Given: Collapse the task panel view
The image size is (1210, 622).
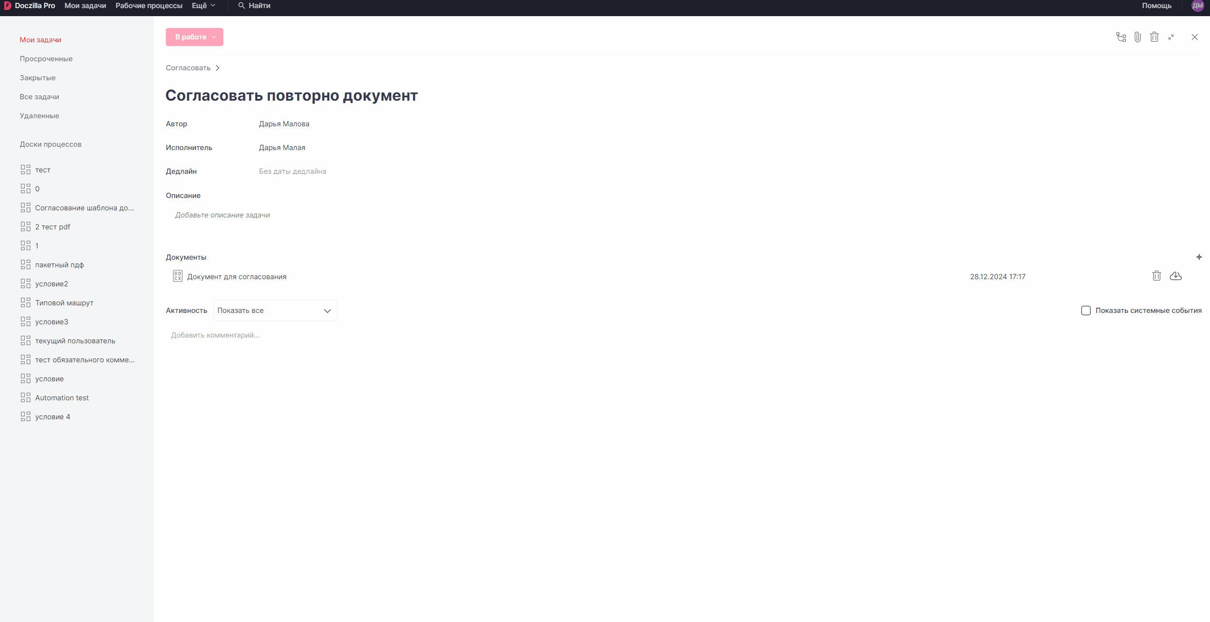Looking at the screenshot, I should point(1171,37).
